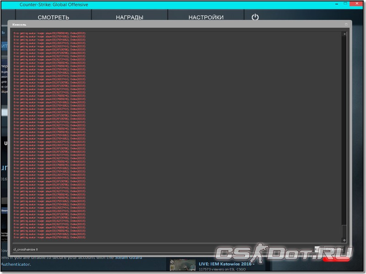The image size is (366, 274).
Task: Close the Консоль console window
Action: click(x=346, y=24)
